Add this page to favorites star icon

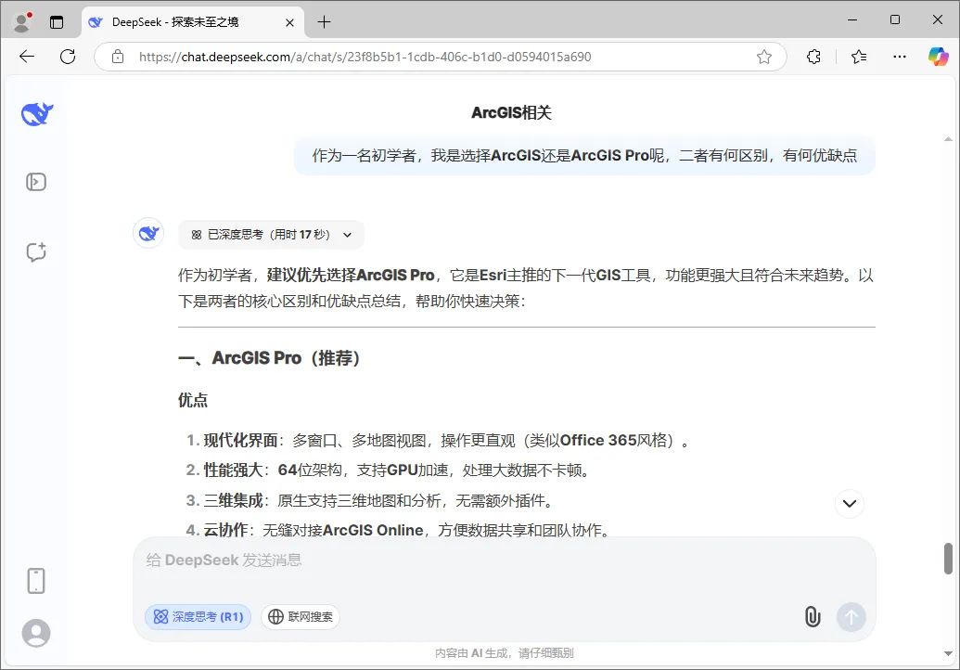click(x=764, y=57)
